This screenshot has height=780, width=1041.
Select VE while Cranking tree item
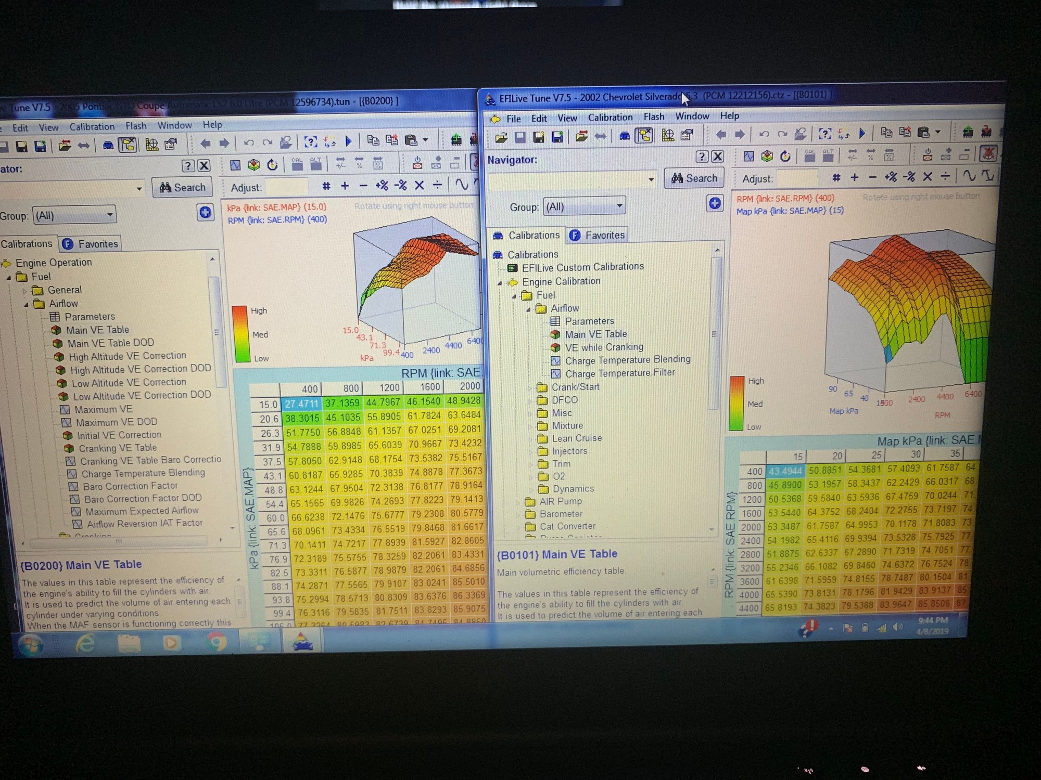coord(604,347)
